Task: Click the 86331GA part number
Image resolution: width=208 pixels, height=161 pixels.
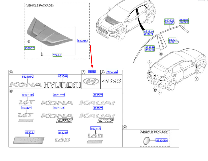Action: pyautogui.click(x=28, y=95)
